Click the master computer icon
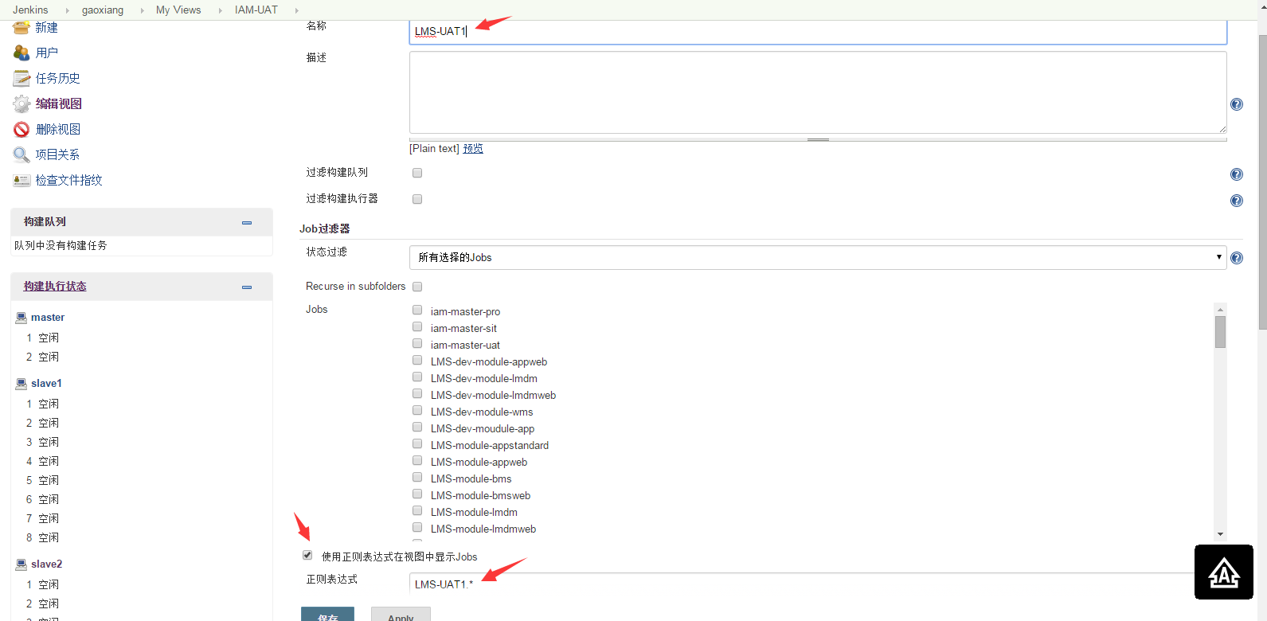 22,317
